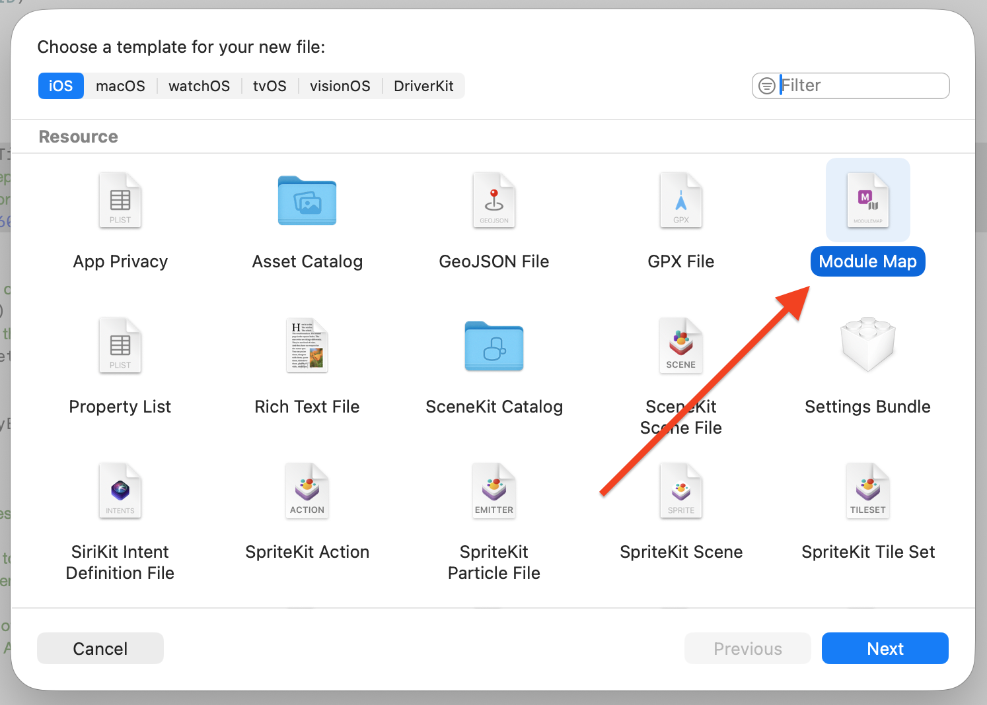Click the Next button
This screenshot has height=705, width=987.
point(885,648)
